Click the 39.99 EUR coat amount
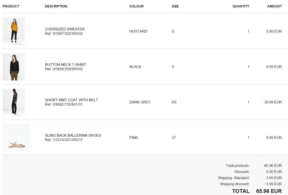The height and width of the screenshot is (195, 288). pyautogui.click(x=273, y=102)
